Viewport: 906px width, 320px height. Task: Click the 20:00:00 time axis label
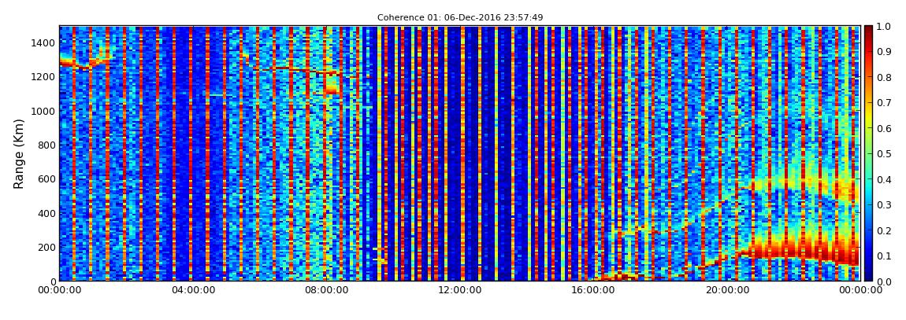pyautogui.click(x=727, y=291)
